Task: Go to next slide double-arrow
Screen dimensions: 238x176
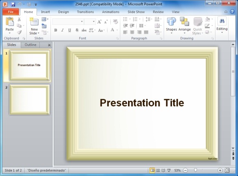Action: (233, 158)
